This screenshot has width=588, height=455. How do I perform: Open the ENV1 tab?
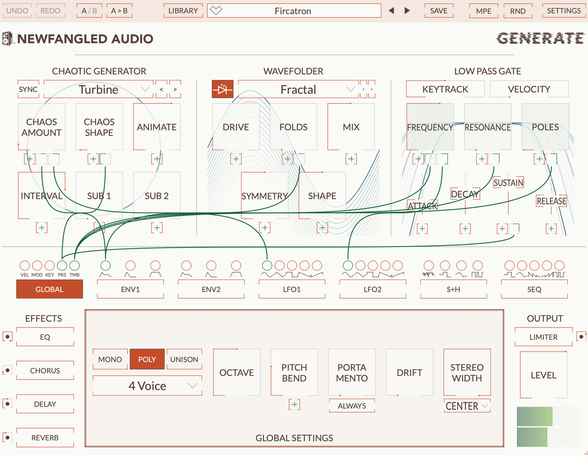[x=130, y=289]
